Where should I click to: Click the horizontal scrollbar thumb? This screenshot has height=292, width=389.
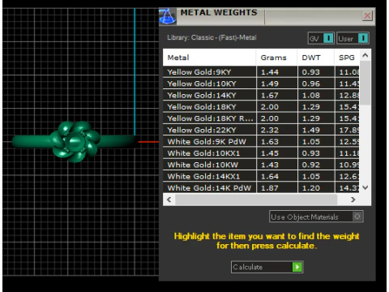click(x=256, y=200)
